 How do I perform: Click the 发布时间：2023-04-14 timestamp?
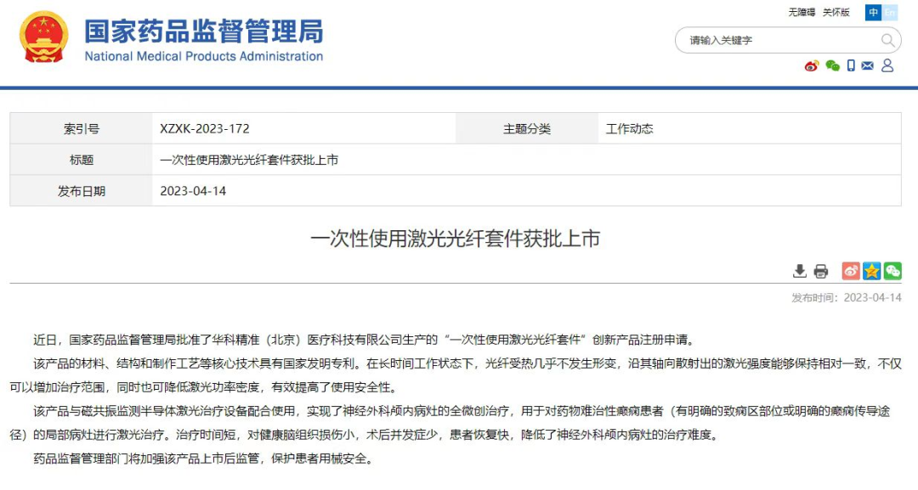[x=847, y=297]
